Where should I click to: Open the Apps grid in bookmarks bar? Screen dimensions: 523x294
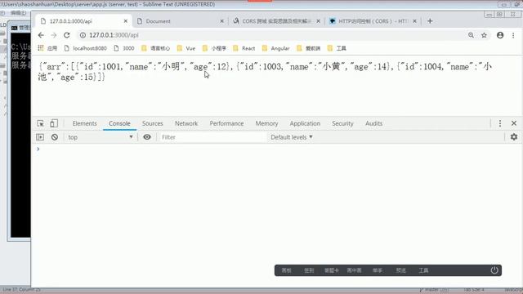[41, 48]
